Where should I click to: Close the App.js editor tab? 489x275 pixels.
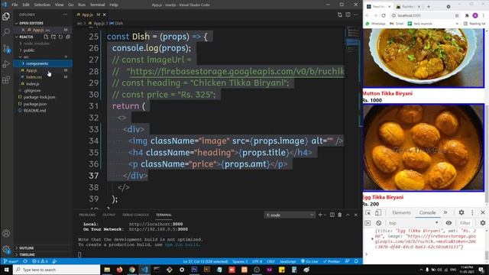[105, 15]
